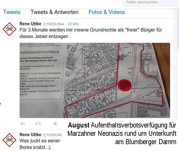Viewport: 179px width, 151px height.
Task: Open the skull avatar of the first tweet
Action: click(x=10, y=29)
